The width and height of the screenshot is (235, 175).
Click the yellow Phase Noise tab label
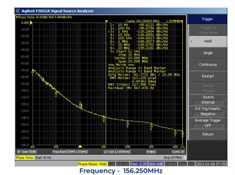24,157
